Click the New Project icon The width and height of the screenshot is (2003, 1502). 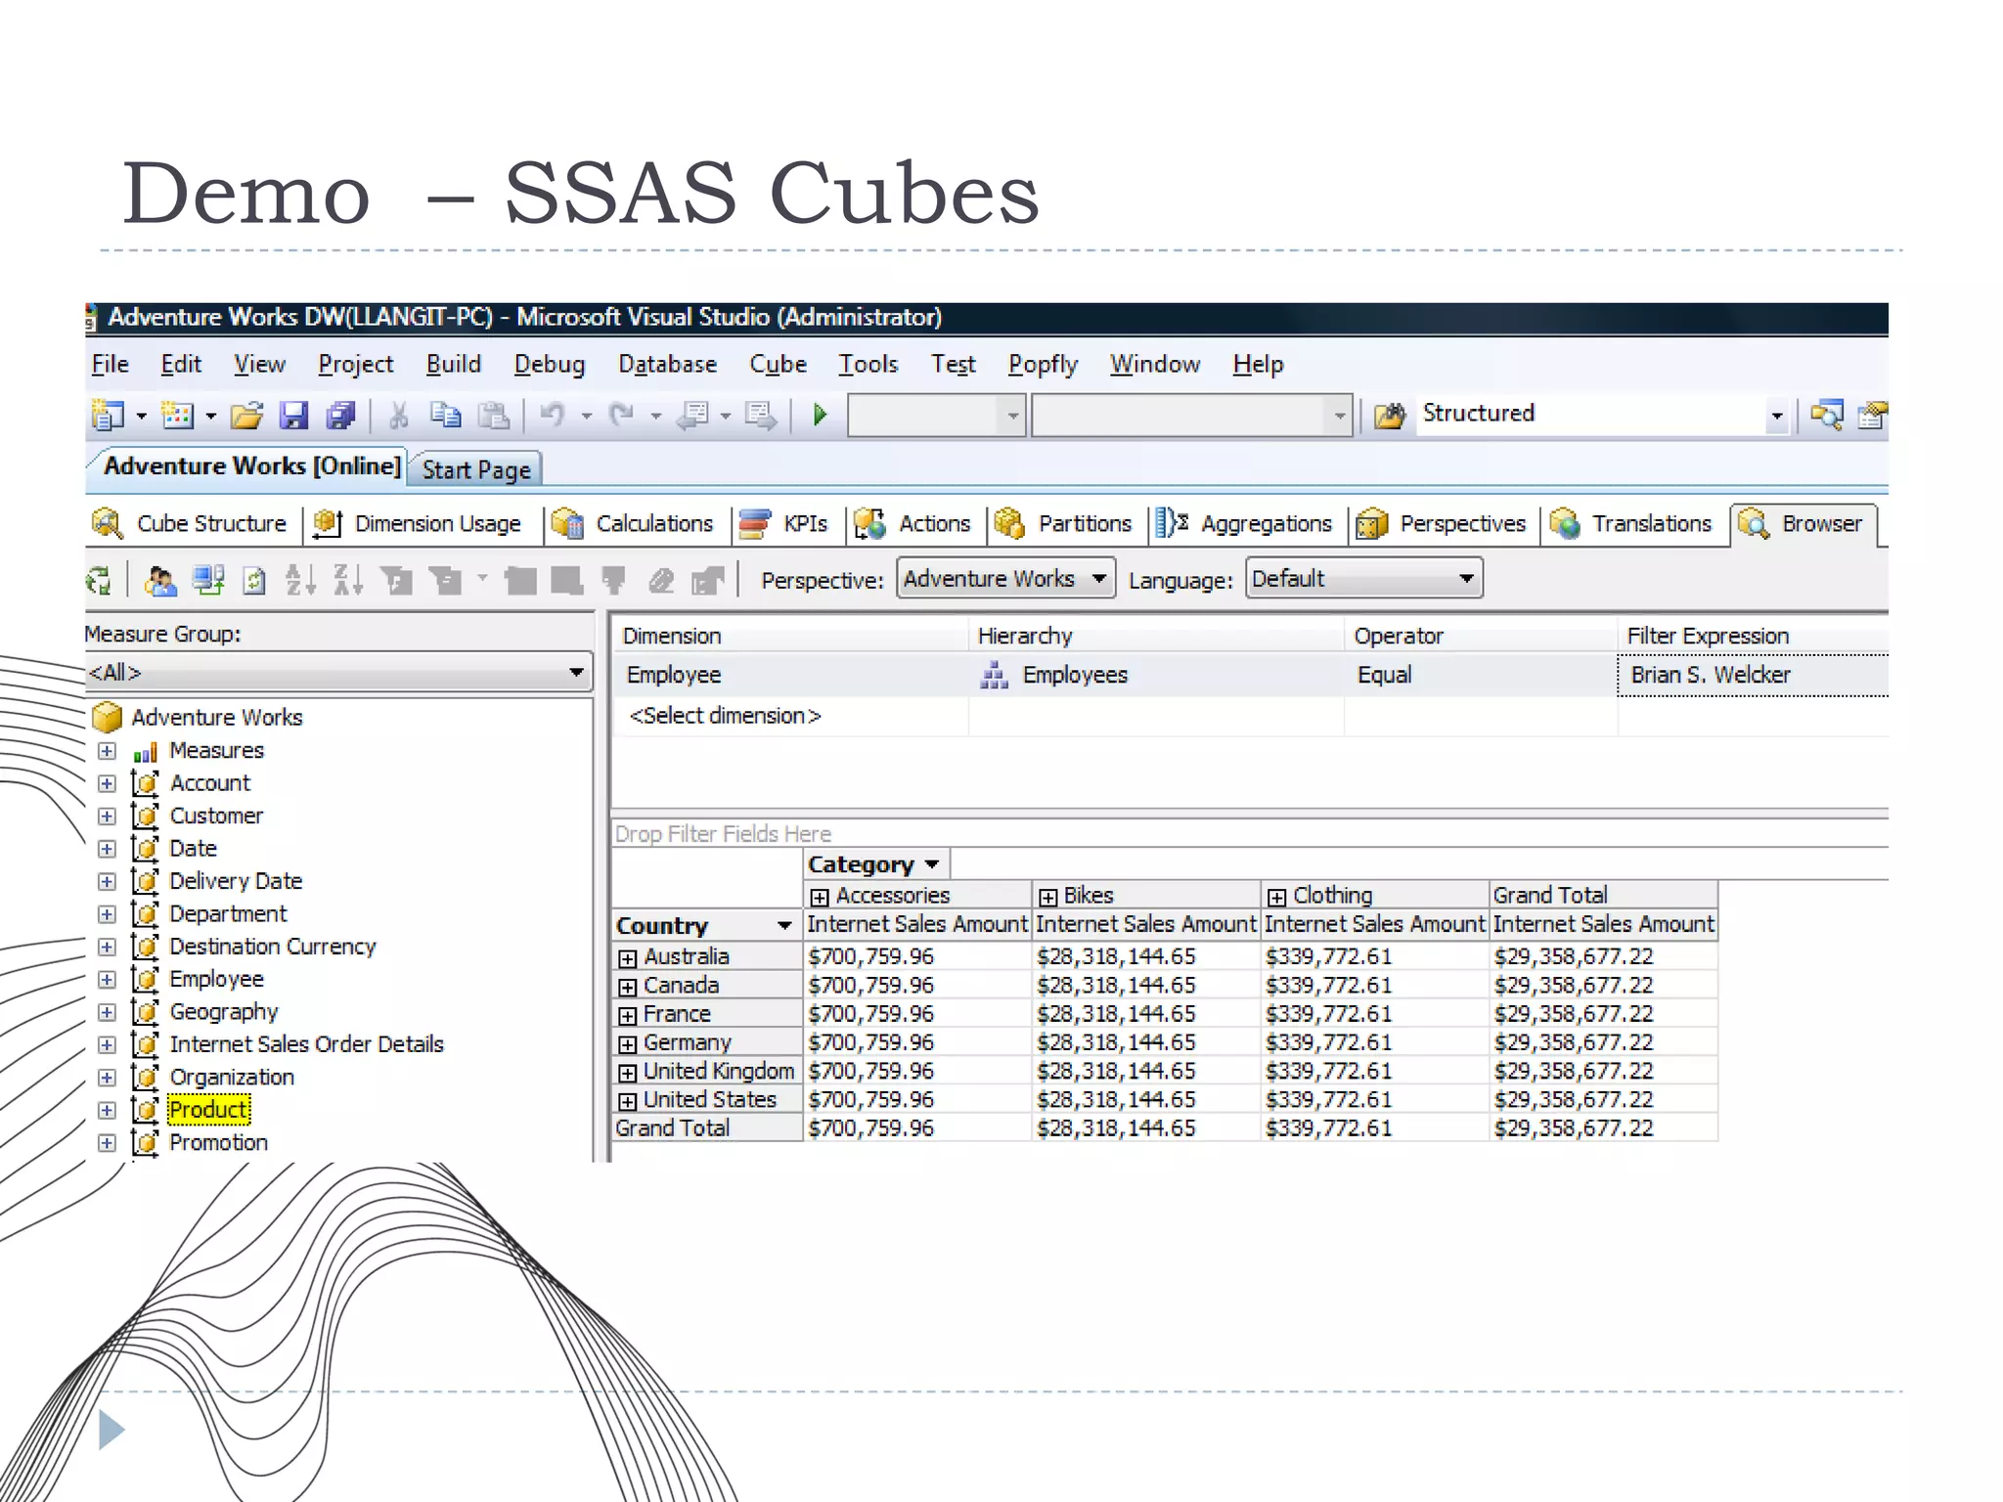click(108, 416)
